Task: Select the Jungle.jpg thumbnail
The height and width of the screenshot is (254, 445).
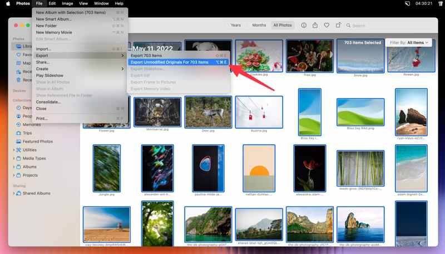Action: (107, 168)
